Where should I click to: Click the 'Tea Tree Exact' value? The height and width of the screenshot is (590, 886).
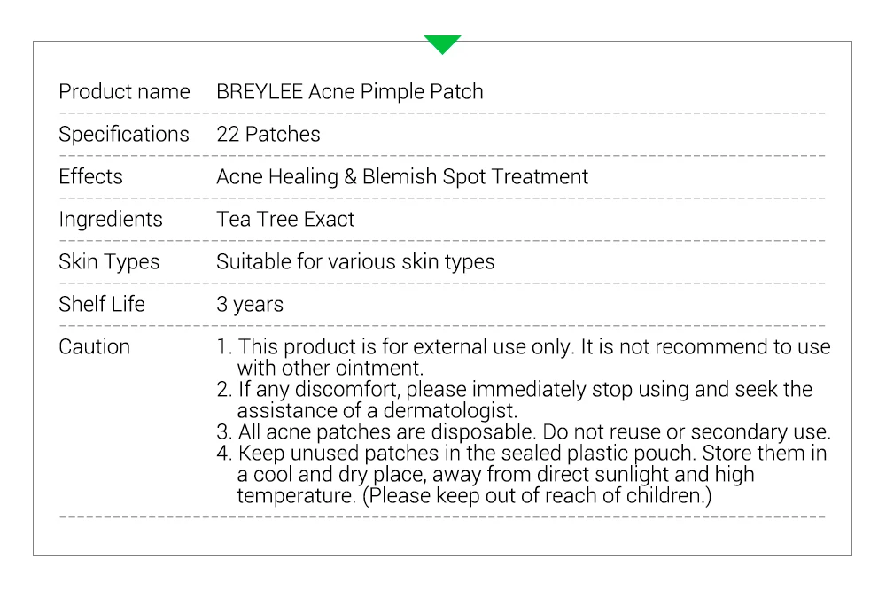click(x=285, y=220)
